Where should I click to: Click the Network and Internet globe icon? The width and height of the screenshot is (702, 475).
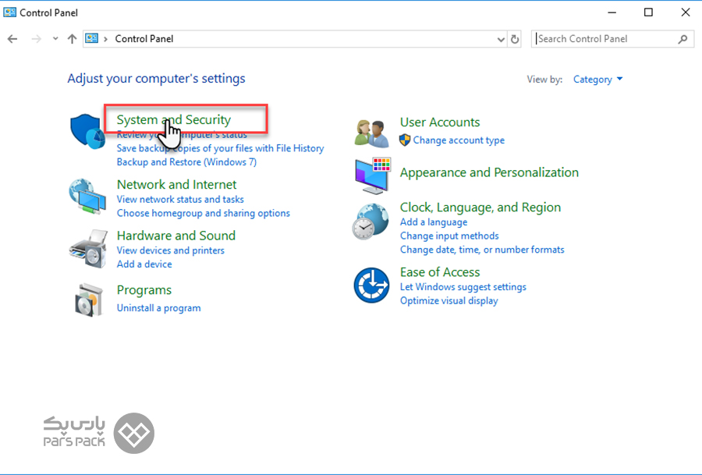pos(87,196)
